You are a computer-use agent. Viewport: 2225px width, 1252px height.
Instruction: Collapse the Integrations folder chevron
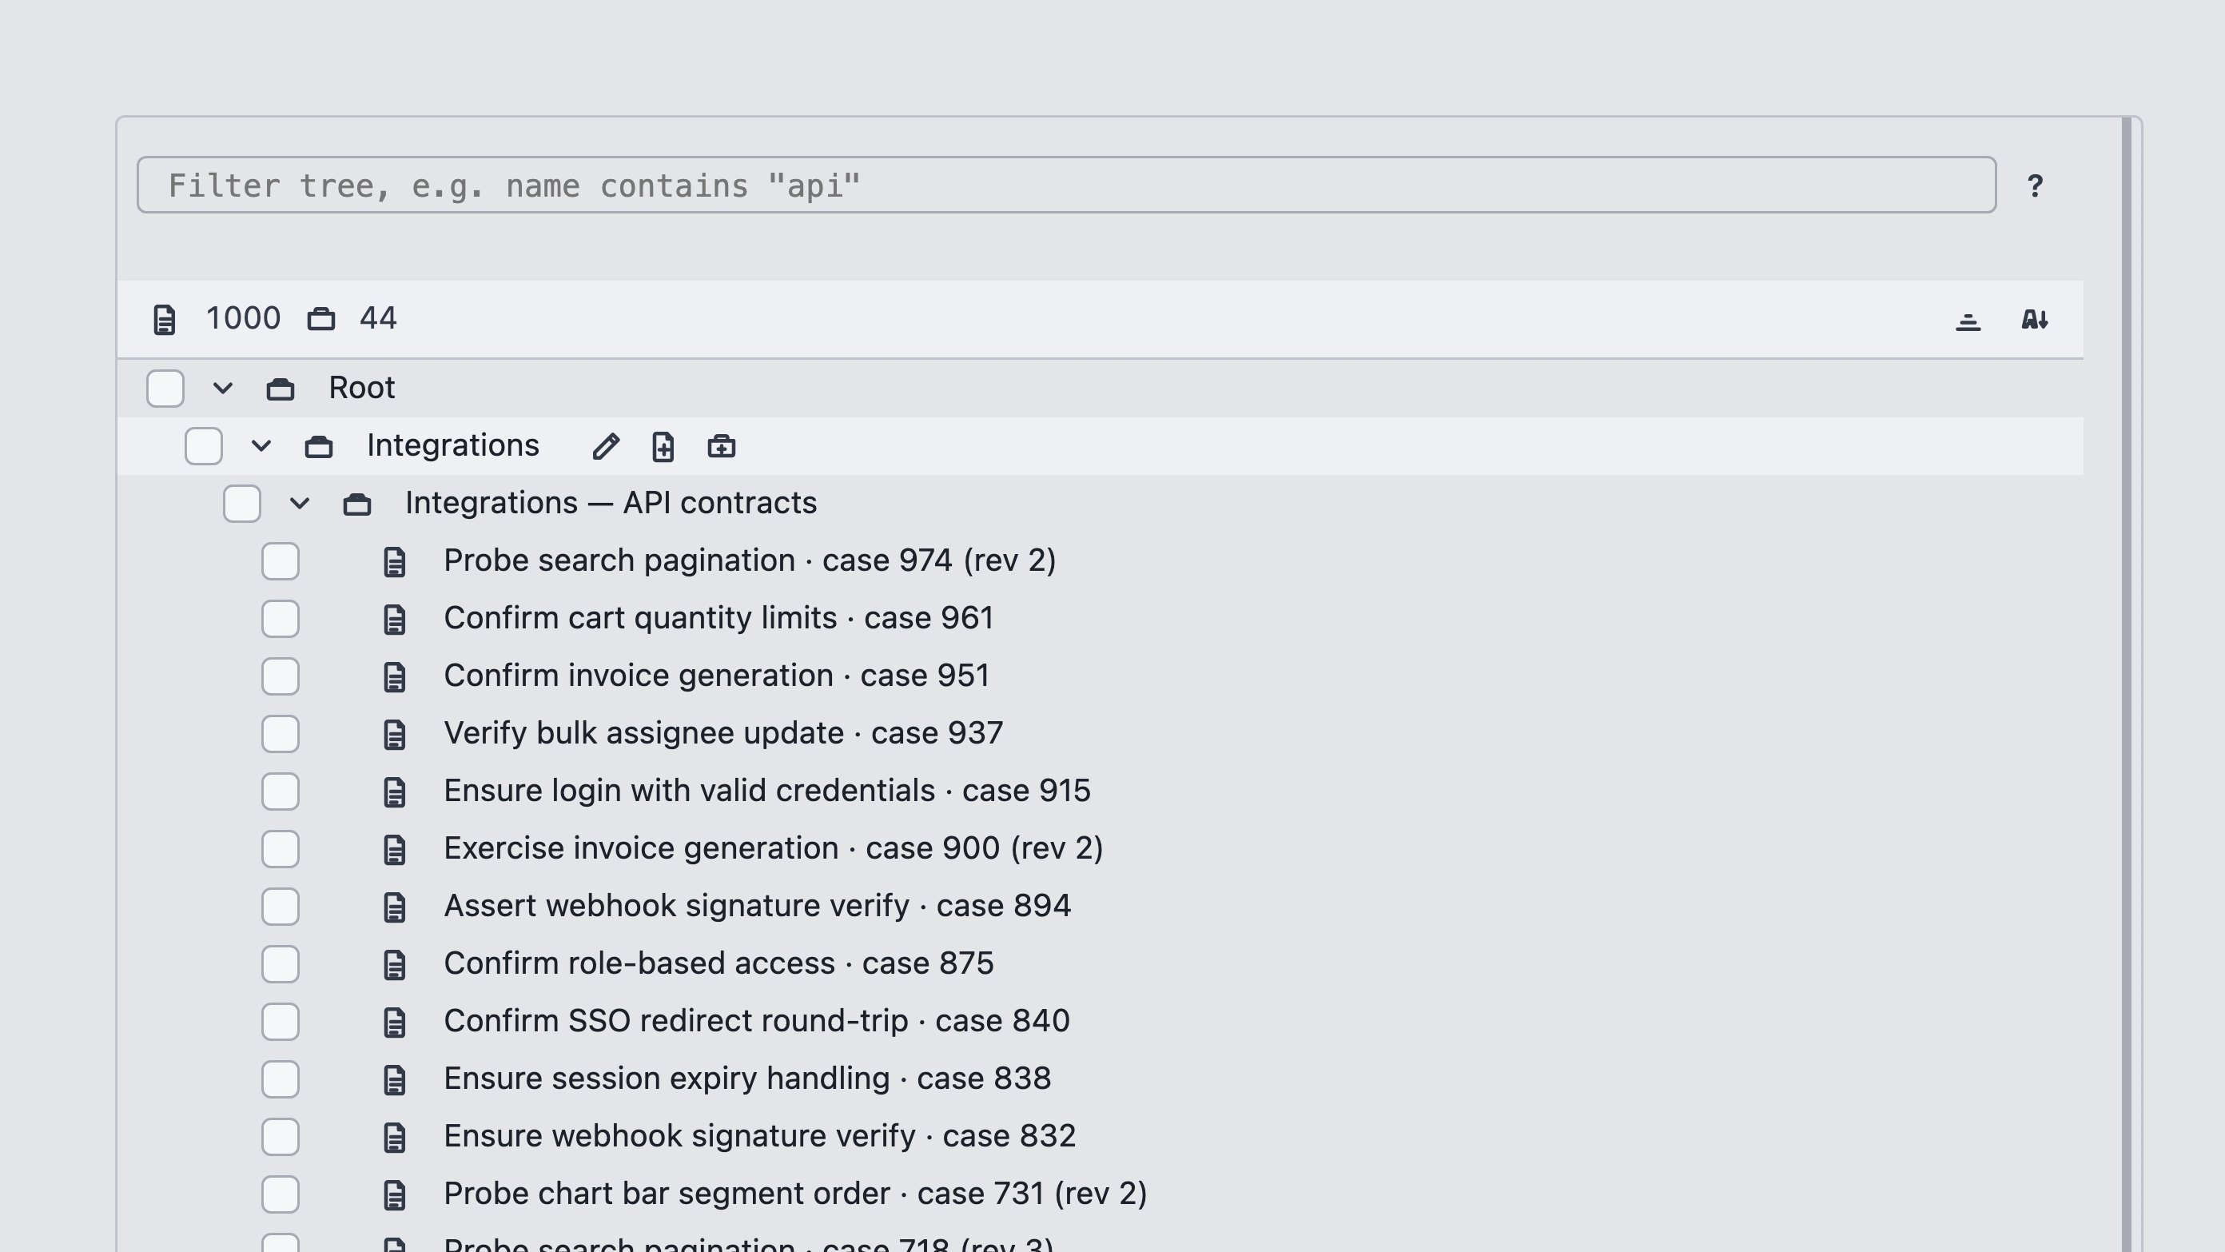pyautogui.click(x=261, y=447)
